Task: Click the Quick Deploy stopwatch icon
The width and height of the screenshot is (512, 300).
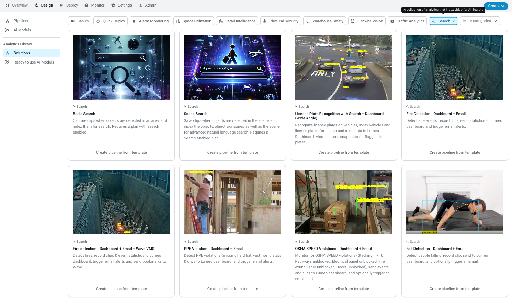Action: pyautogui.click(x=98, y=21)
